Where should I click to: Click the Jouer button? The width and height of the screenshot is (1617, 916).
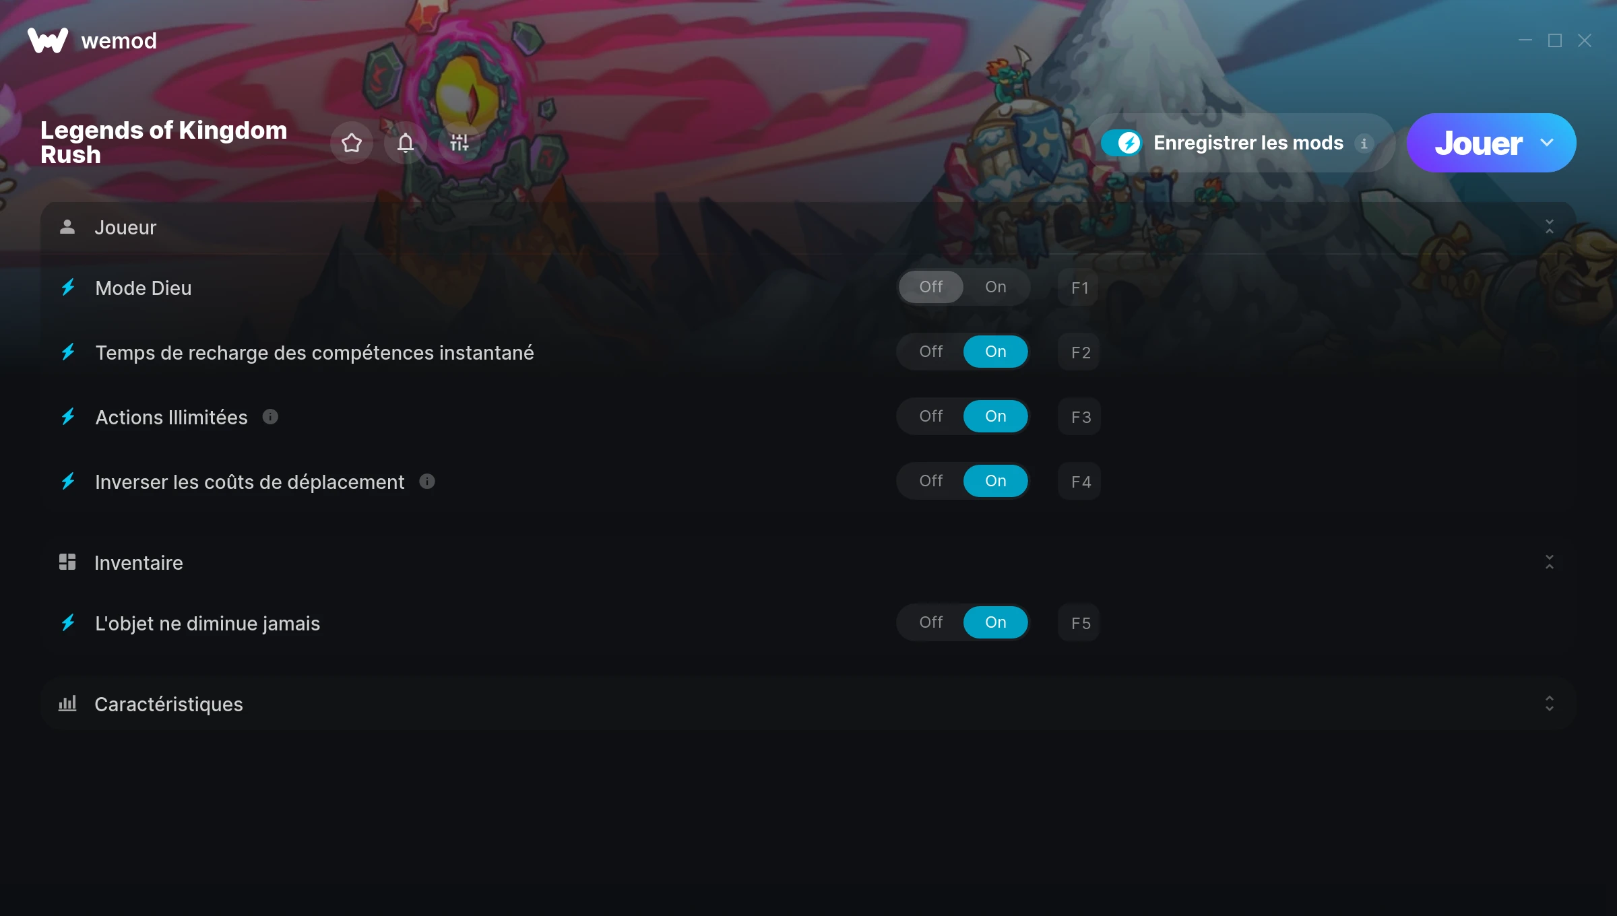[1478, 143]
